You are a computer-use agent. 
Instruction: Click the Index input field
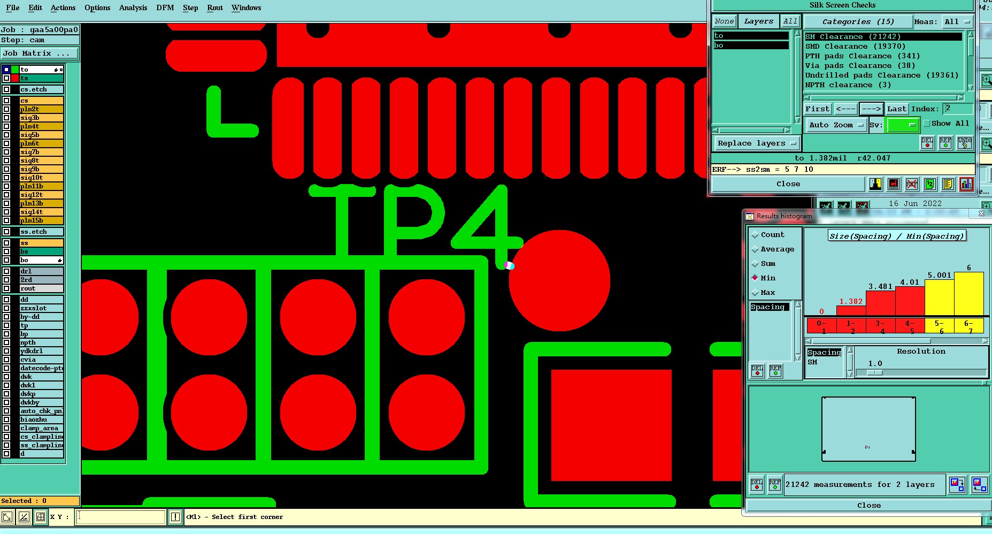tap(958, 109)
